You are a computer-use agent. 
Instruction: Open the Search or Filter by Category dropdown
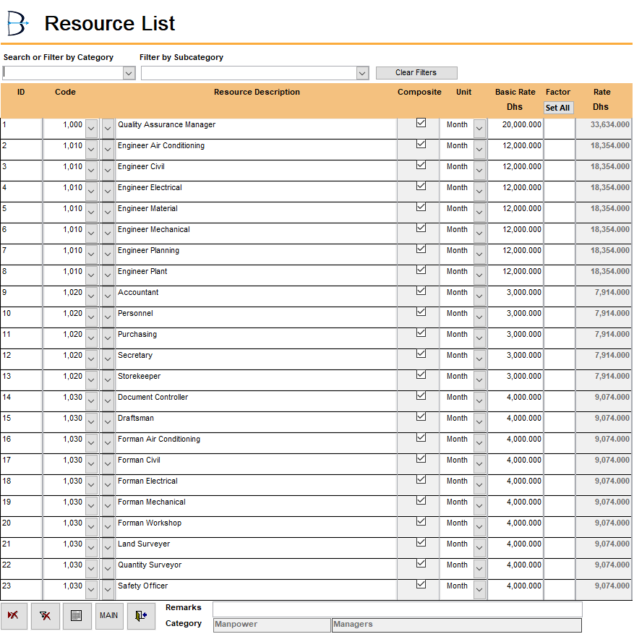129,73
